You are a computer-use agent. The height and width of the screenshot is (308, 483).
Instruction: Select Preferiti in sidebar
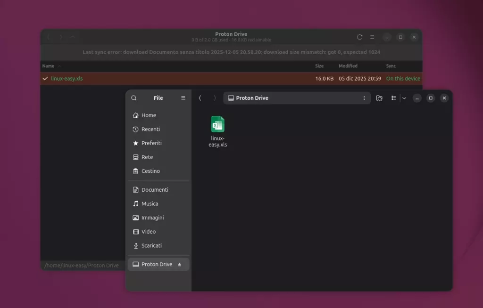point(158,143)
